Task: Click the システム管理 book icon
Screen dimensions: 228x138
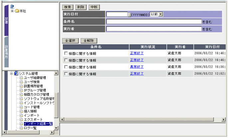Action: click(16, 73)
